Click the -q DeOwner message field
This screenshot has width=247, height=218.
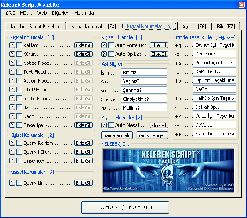click(215, 54)
